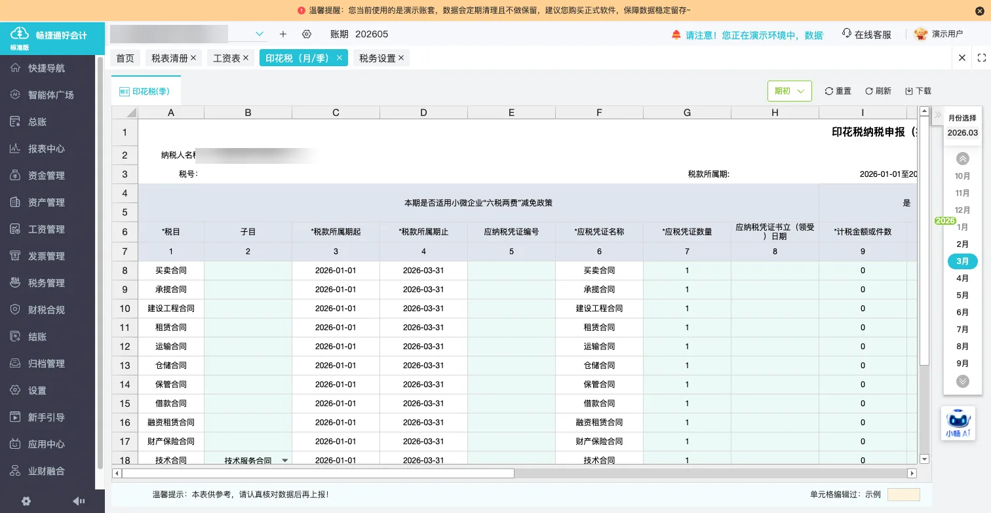Expand the account set dropdown chevron

(260, 34)
